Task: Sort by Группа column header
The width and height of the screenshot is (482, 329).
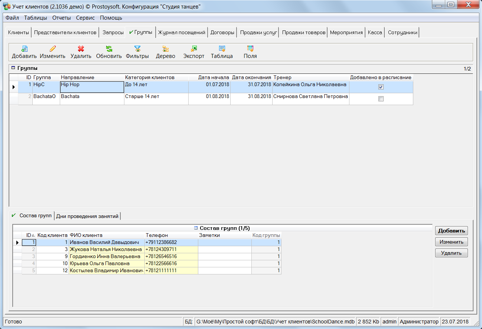Action: [46, 77]
